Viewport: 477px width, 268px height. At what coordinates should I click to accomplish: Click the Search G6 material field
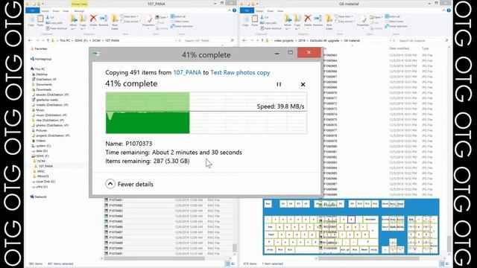423,40
